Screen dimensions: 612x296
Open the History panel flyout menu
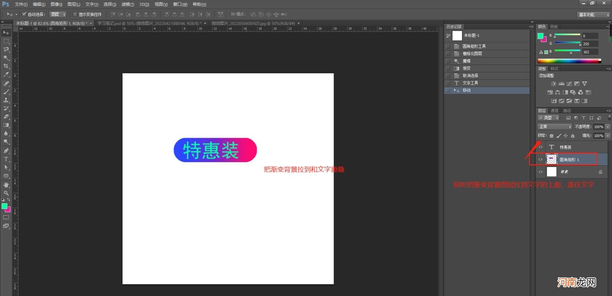pyautogui.click(x=531, y=27)
